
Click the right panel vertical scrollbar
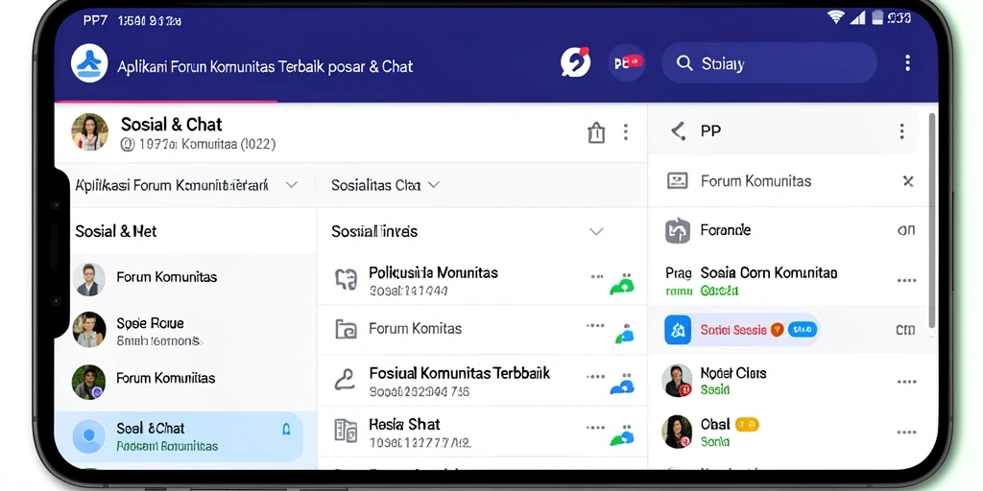pyautogui.click(x=931, y=221)
